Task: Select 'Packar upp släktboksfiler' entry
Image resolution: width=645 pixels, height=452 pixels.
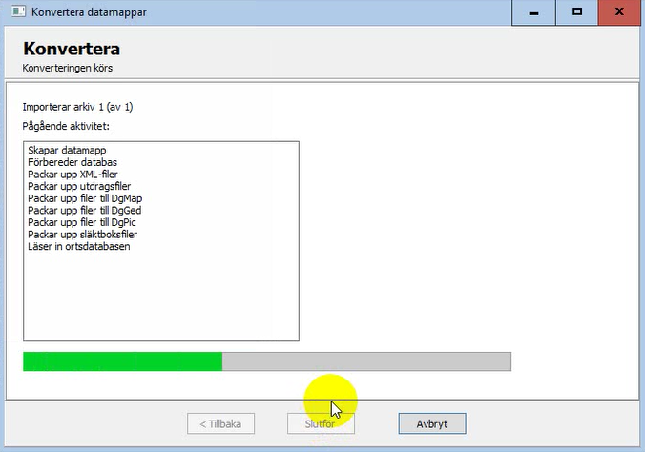Action: coord(83,235)
